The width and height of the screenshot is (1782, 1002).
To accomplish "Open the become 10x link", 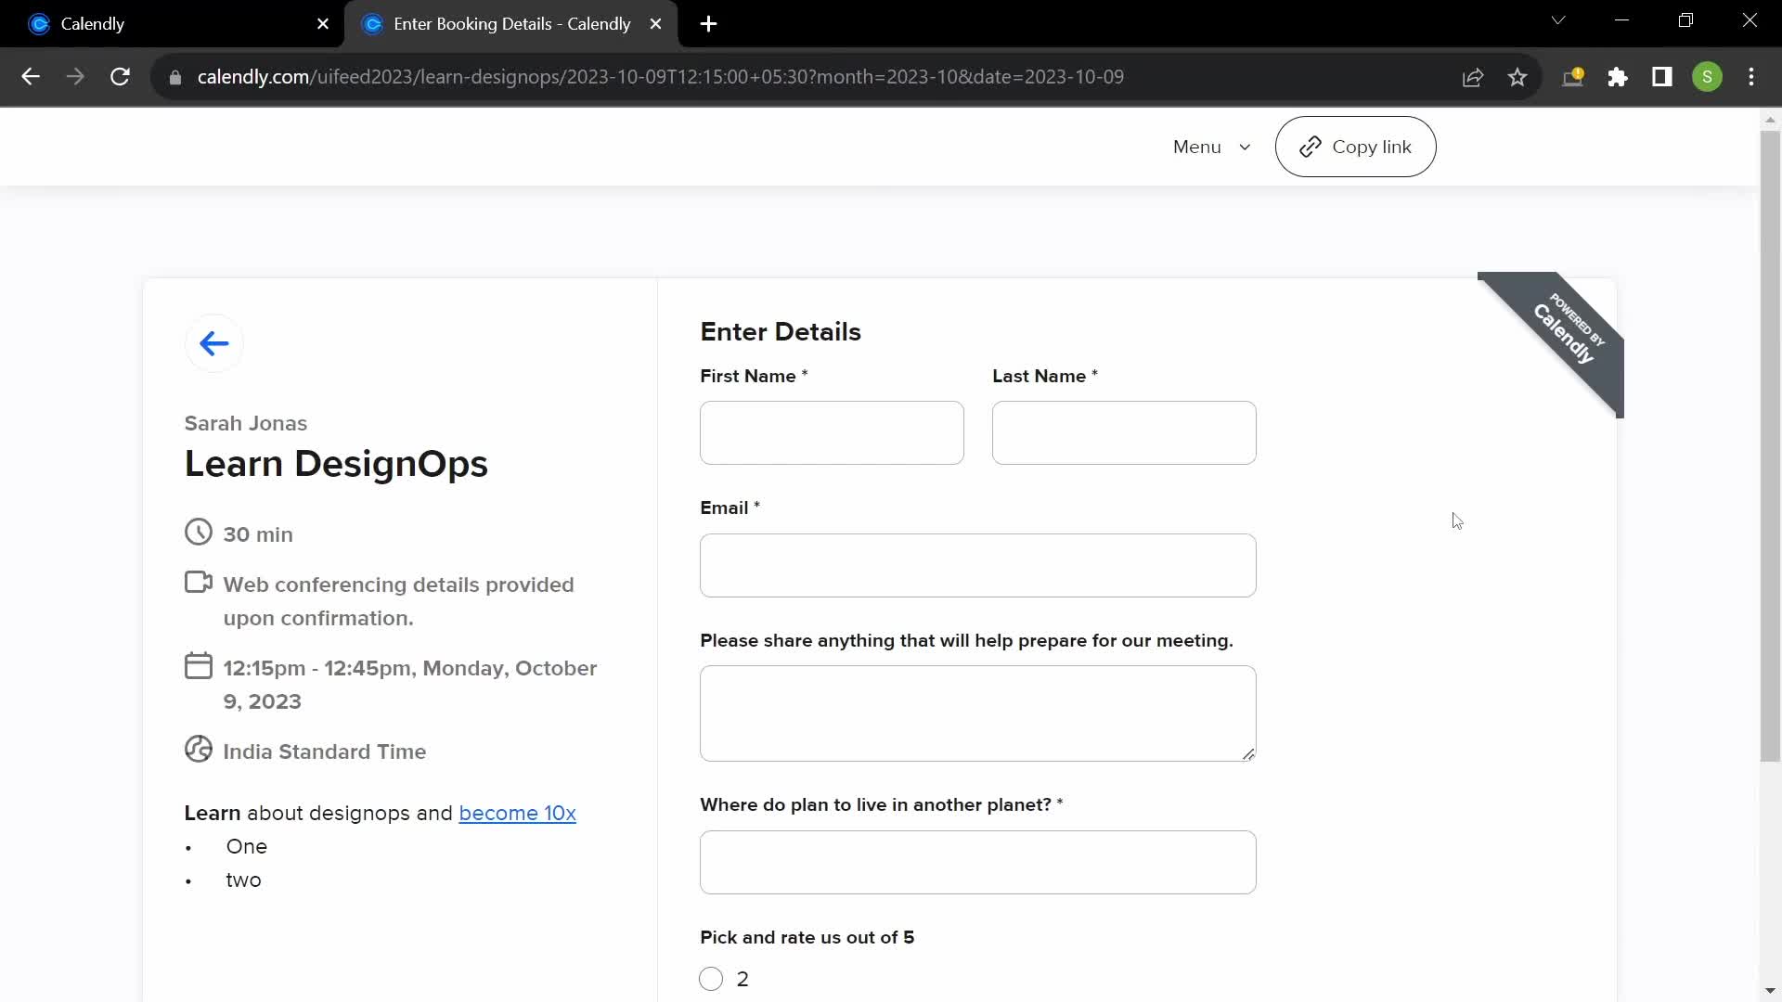I will [517, 814].
